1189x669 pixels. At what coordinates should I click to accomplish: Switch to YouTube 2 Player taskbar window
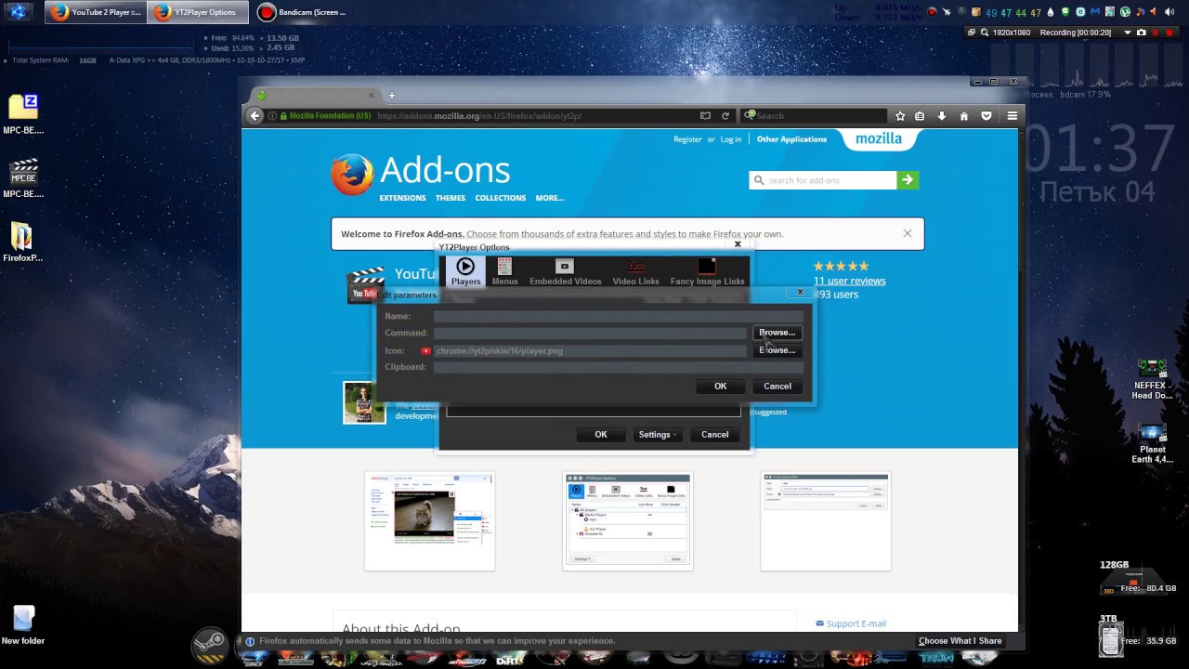96,12
